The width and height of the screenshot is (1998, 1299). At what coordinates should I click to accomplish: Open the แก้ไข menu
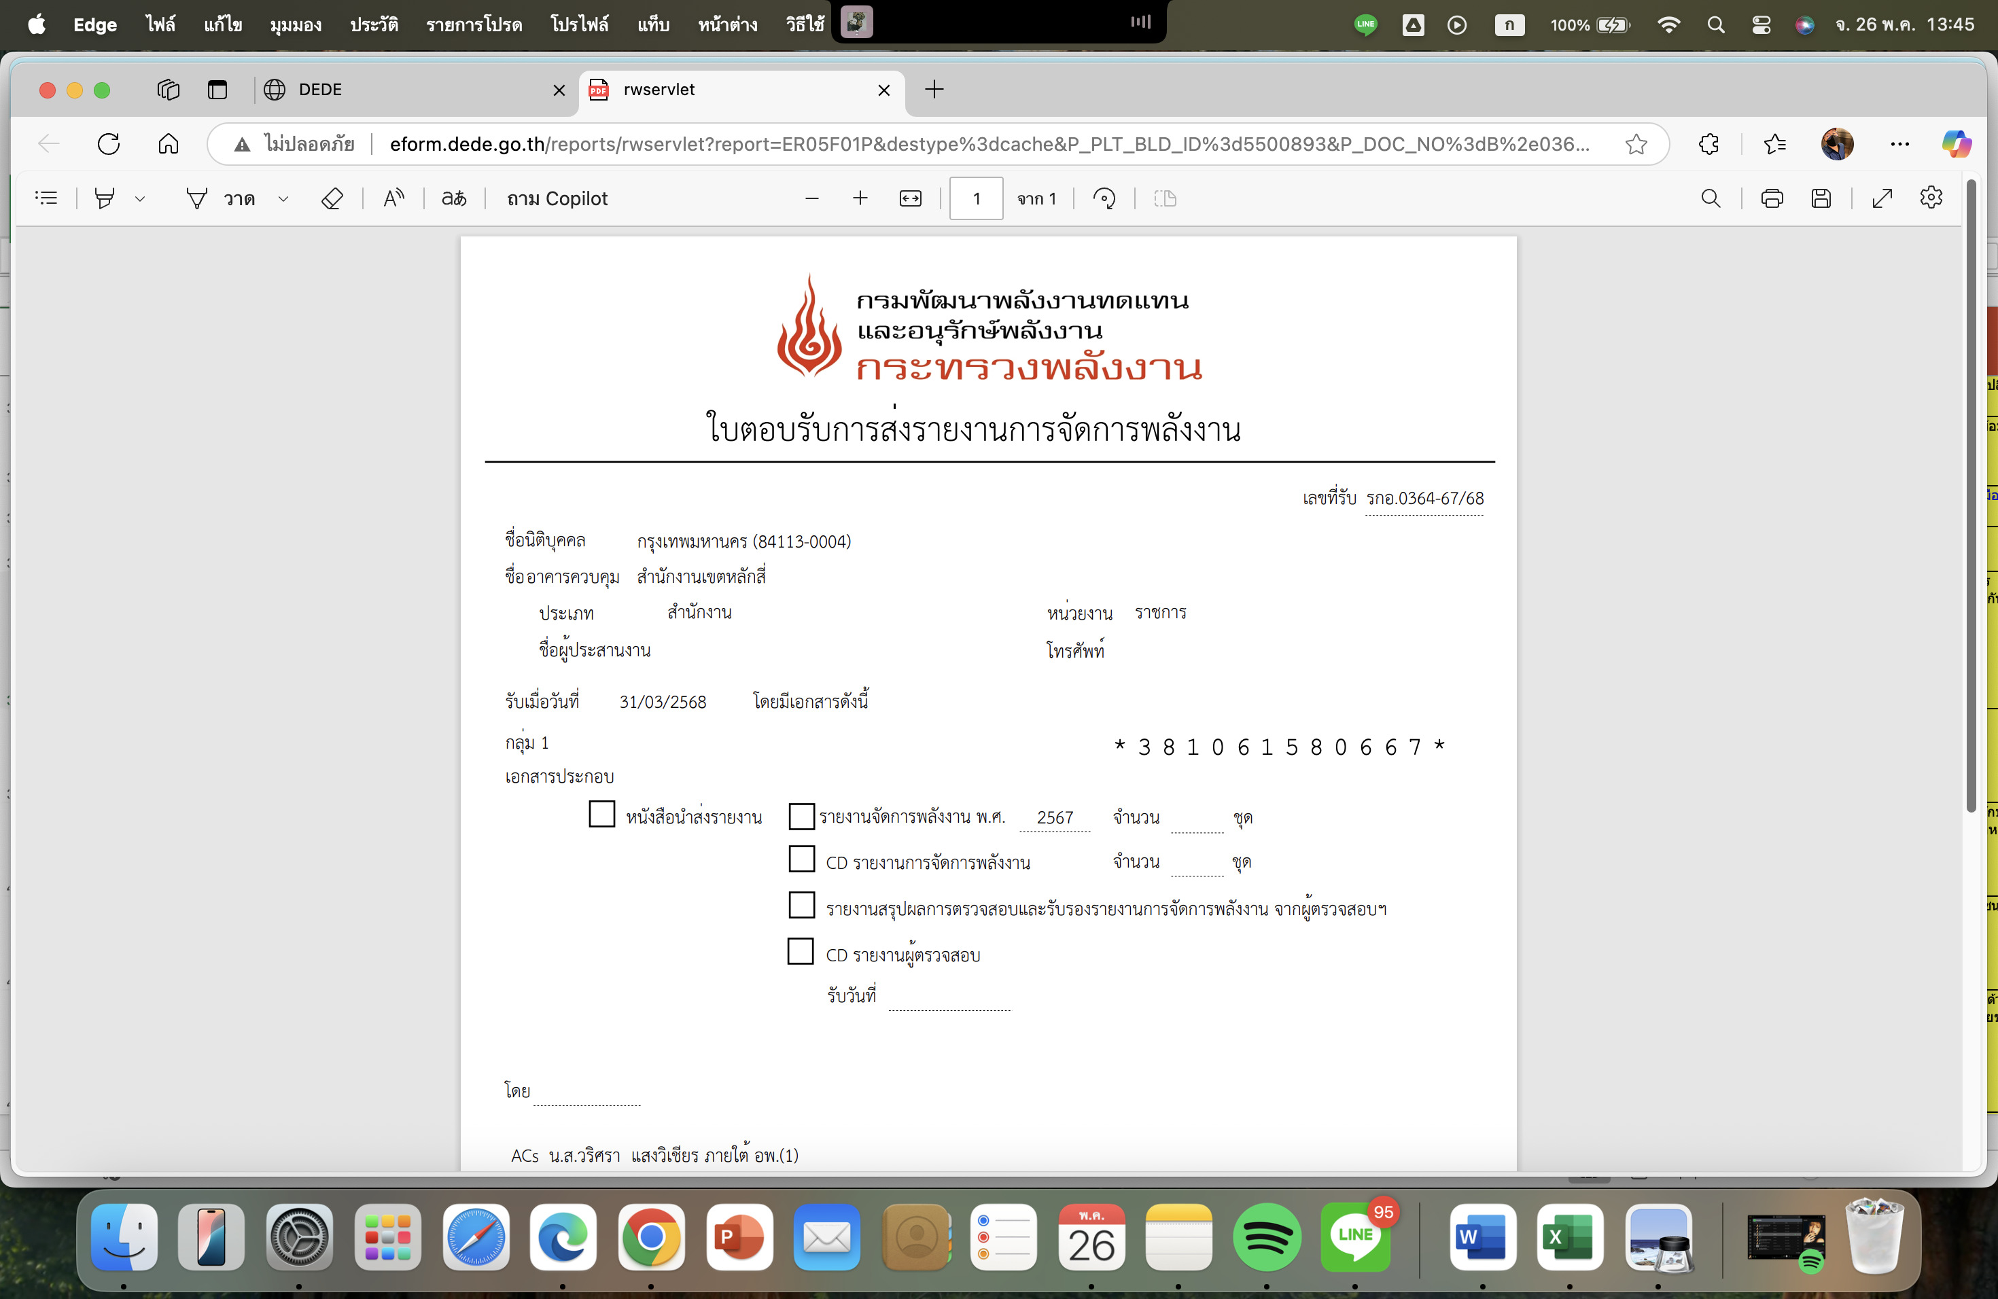point(222,24)
